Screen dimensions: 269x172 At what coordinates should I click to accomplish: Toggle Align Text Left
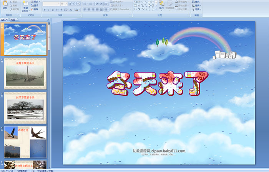click(x=85, y=10)
